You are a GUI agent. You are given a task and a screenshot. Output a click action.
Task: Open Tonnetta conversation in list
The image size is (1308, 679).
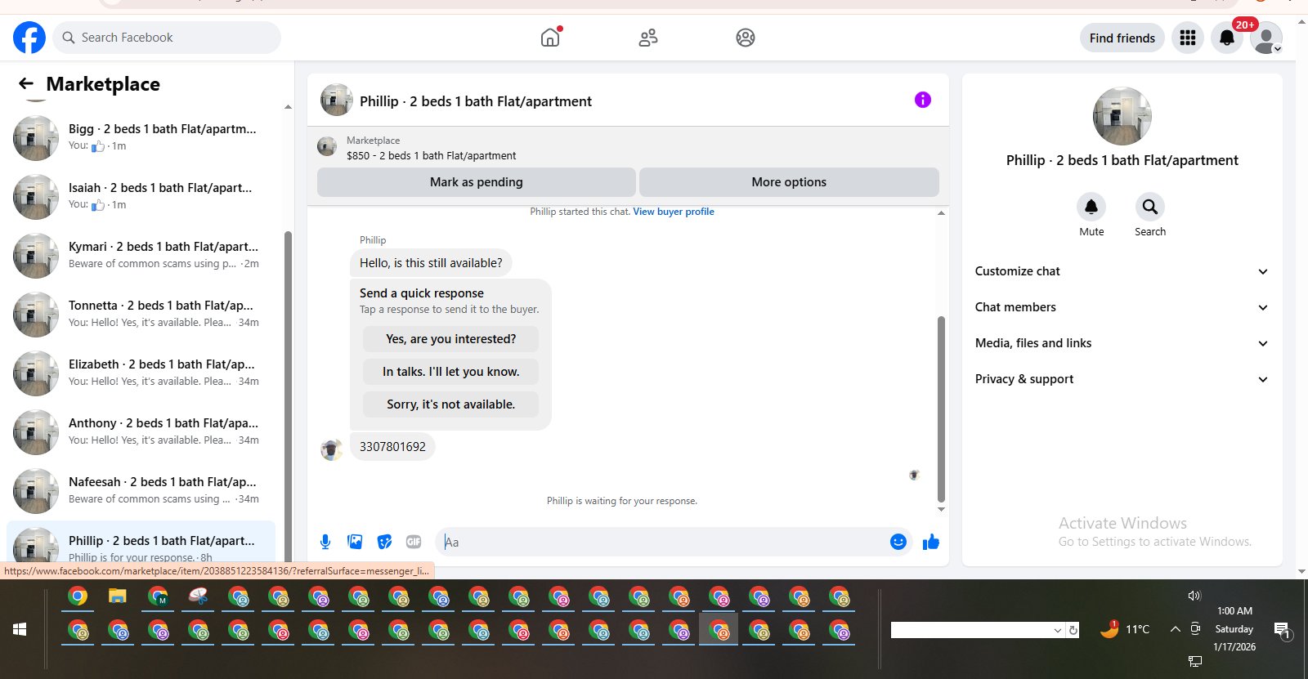click(x=141, y=314)
